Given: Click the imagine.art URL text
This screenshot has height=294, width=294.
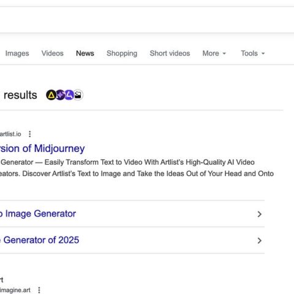Looking at the screenshot, I should tap(15, 290).
